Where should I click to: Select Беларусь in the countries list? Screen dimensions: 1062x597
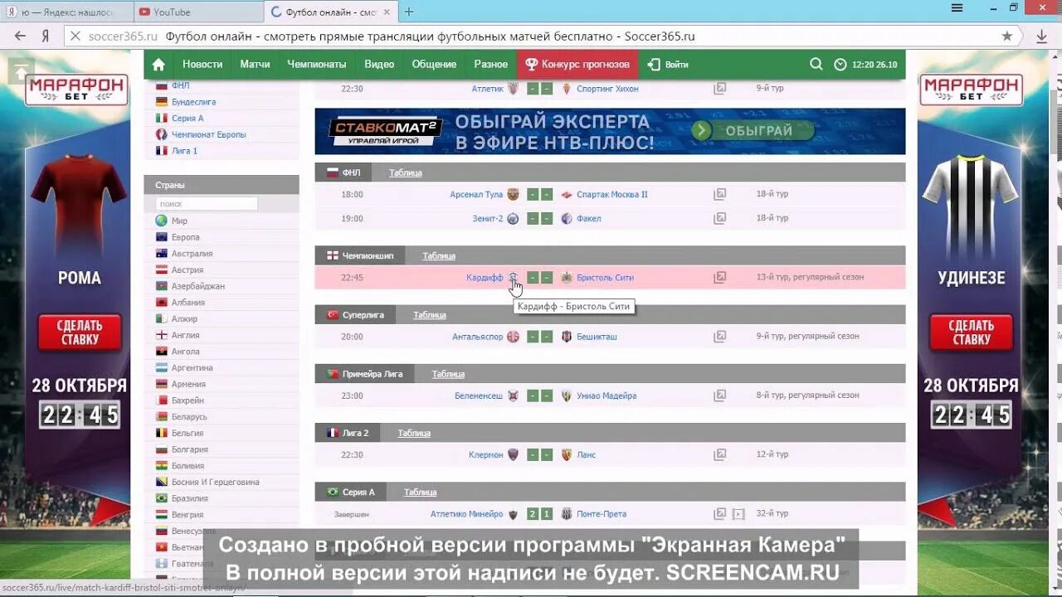tap(189, 417)
